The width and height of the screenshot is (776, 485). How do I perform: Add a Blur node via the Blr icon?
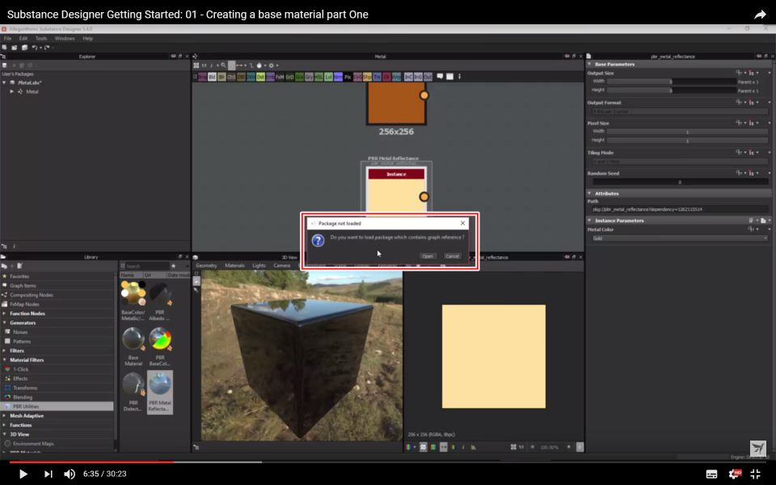click(x=221, y=78)
